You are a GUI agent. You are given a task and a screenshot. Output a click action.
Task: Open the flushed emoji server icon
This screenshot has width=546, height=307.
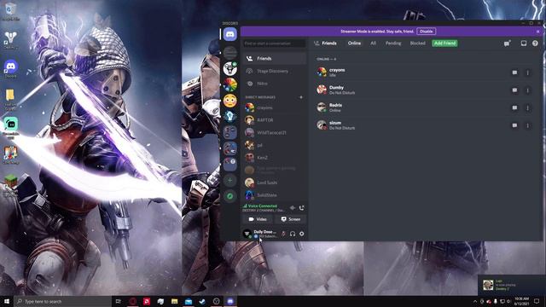coord(229,101)
